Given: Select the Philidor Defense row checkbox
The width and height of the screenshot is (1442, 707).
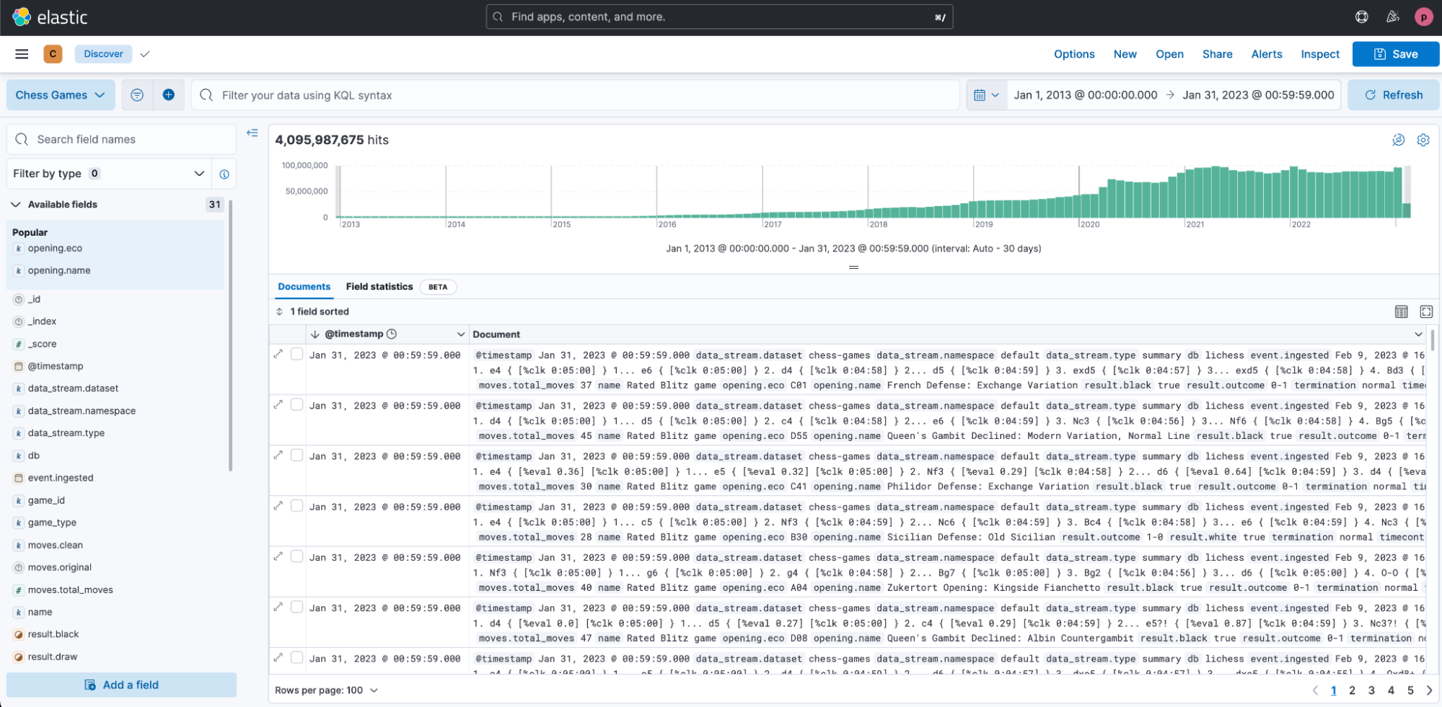Looking at the screenshot, I should coord(296,455).
